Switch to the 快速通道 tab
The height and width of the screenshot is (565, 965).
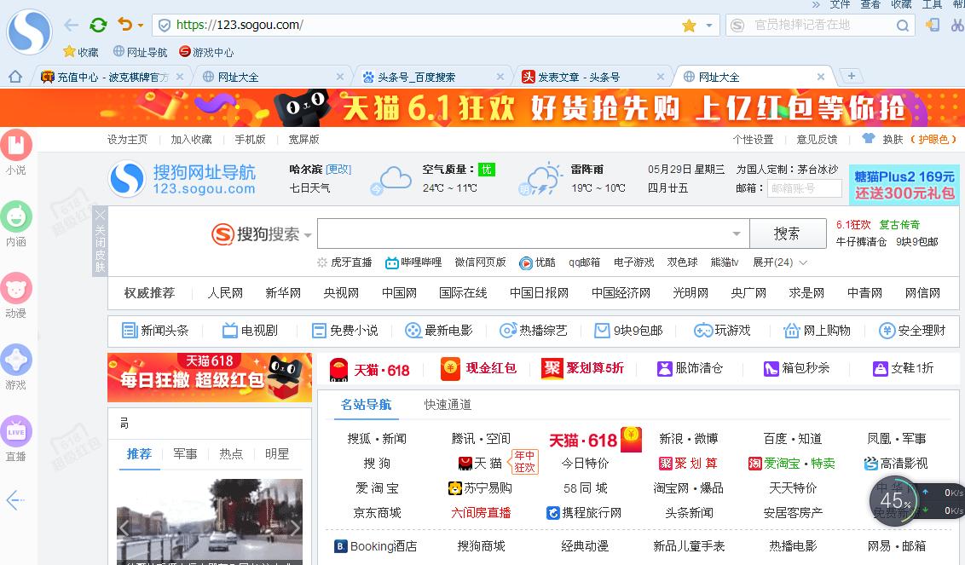[447, 406]
